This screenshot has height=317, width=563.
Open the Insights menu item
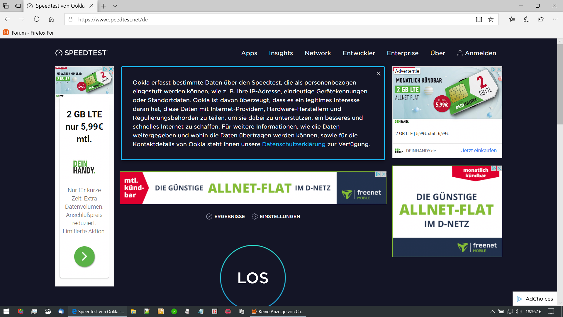coord(281,53)
